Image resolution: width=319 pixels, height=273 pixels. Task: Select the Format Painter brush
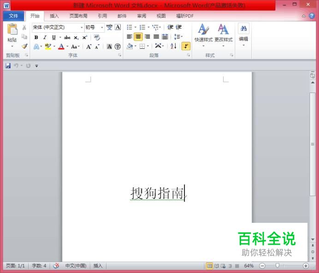point(24,46)
